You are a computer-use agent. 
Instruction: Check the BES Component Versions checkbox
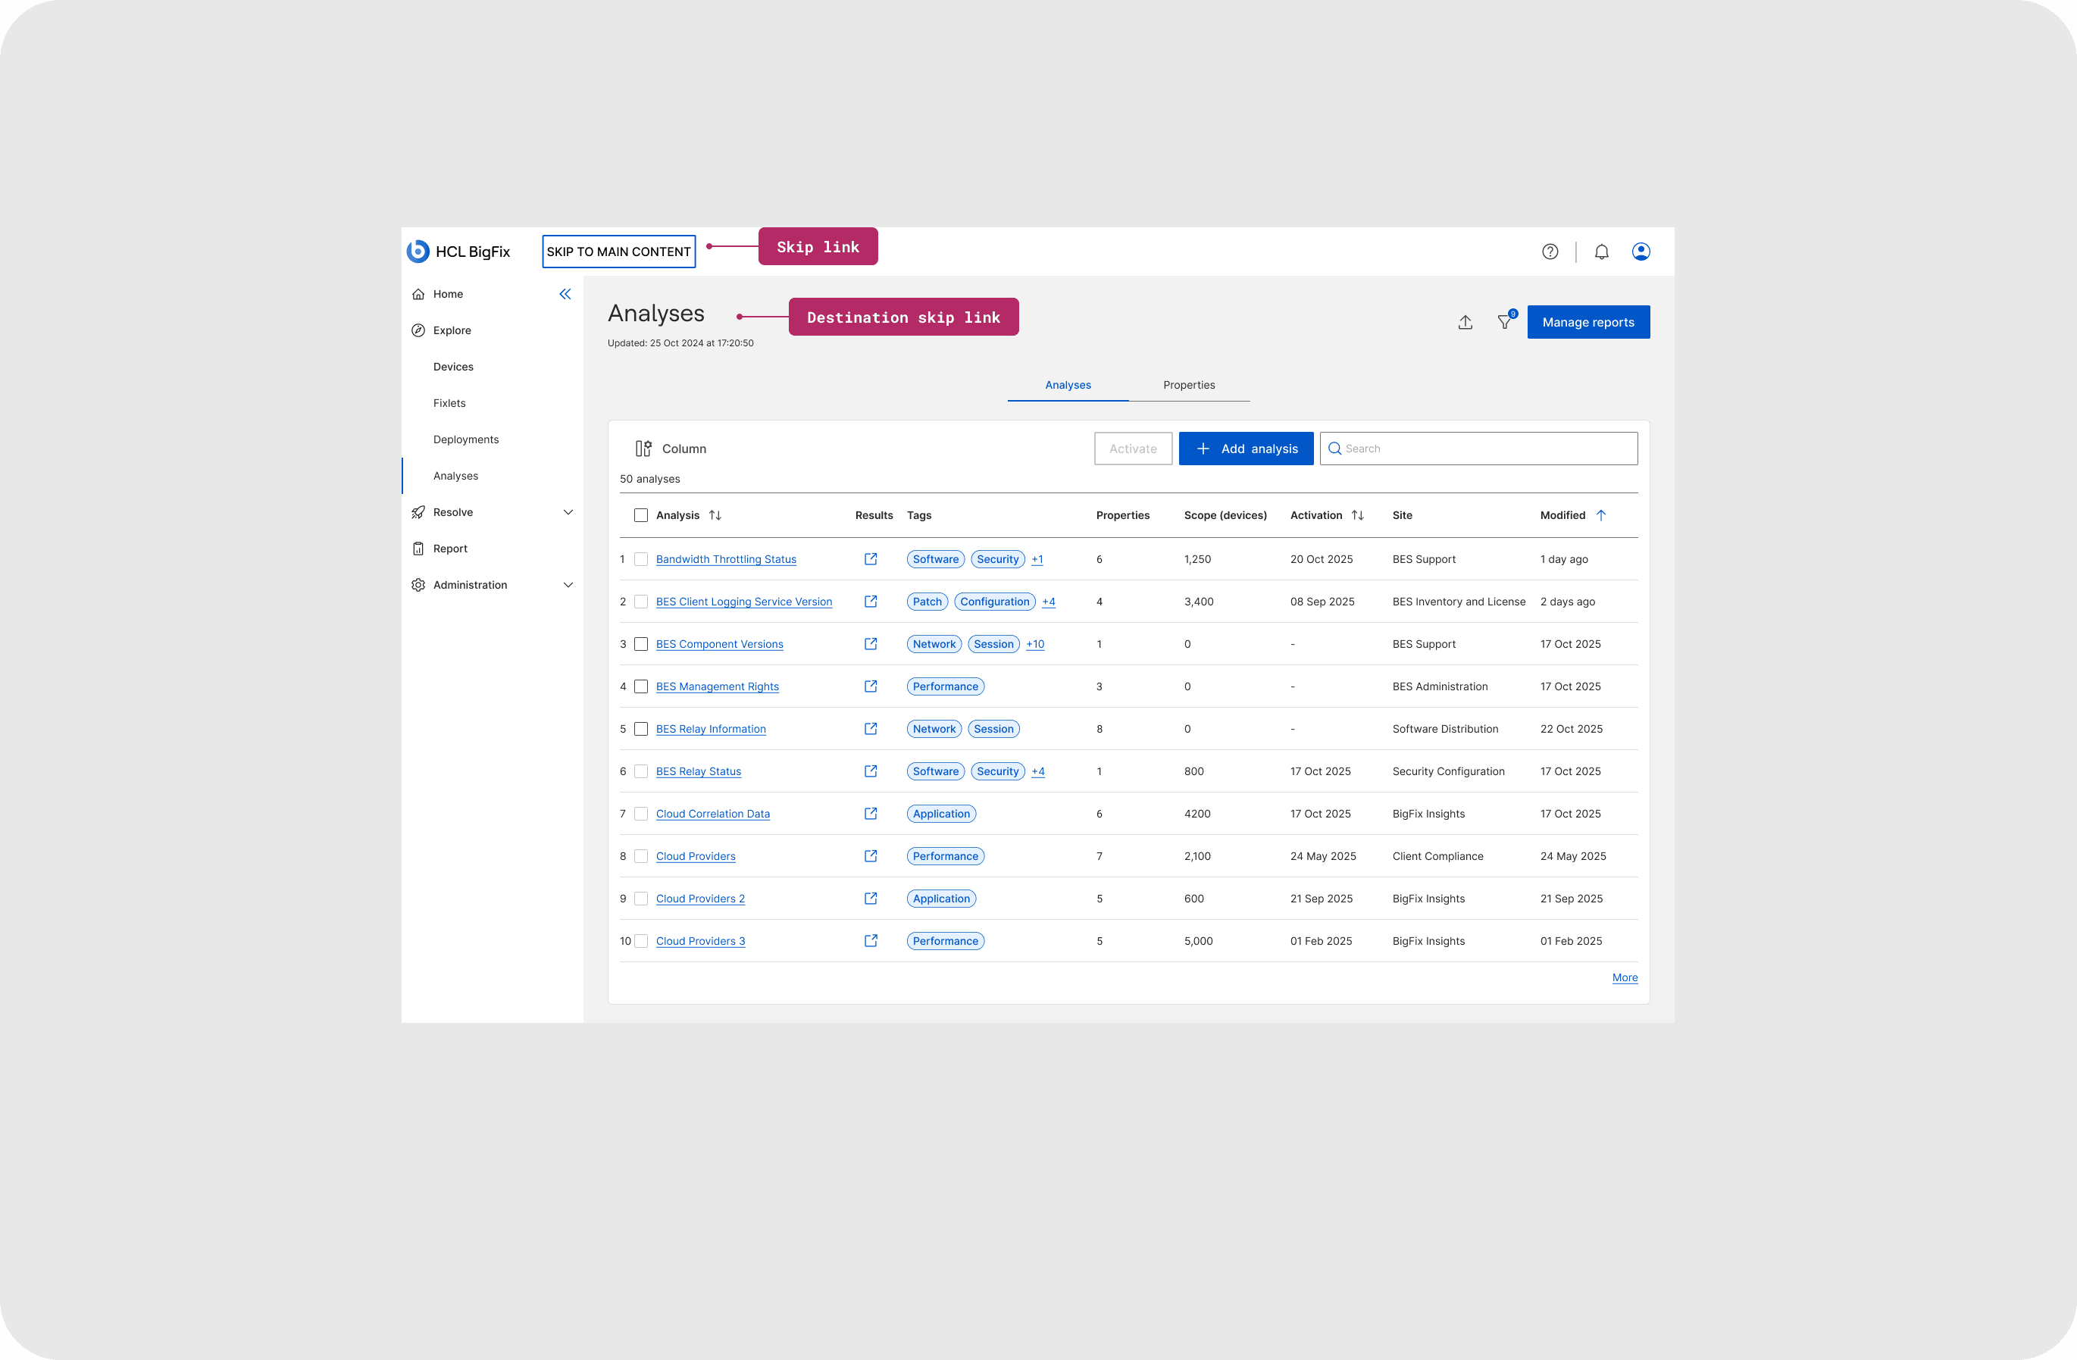[x=640, y=644]
